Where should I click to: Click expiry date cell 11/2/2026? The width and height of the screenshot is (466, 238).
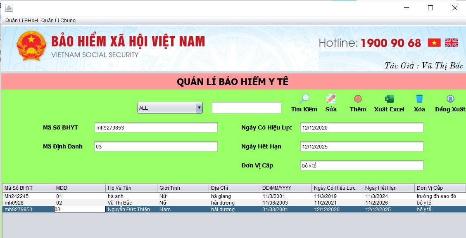pyautogui.click(x=389, y=203)
